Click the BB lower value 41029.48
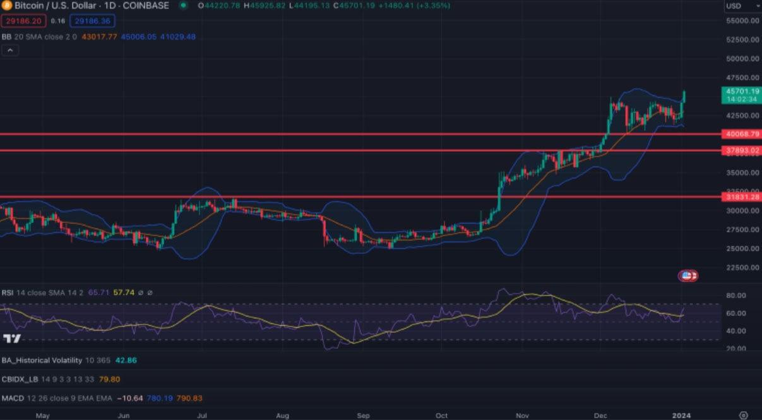 tap(178, 37)
